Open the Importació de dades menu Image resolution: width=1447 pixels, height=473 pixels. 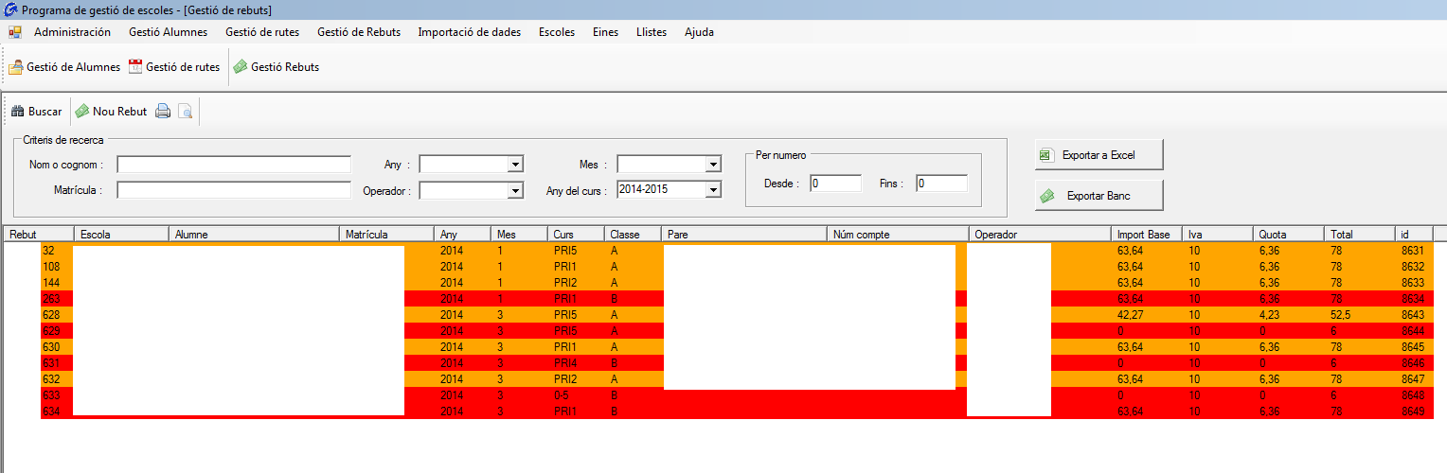[x=469, y=32]
